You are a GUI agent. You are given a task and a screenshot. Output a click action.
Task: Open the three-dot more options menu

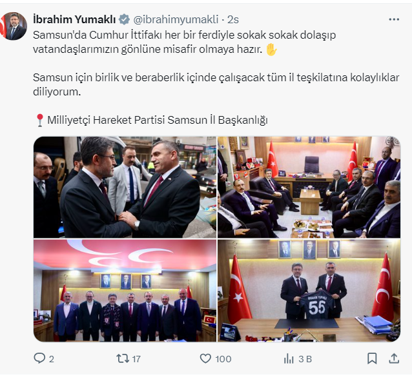tap(394, 19)
